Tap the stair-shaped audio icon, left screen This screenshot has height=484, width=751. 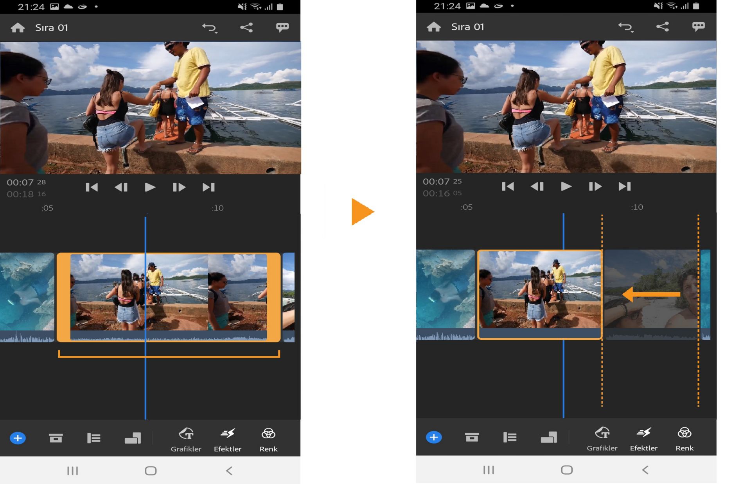pos(133,438)
